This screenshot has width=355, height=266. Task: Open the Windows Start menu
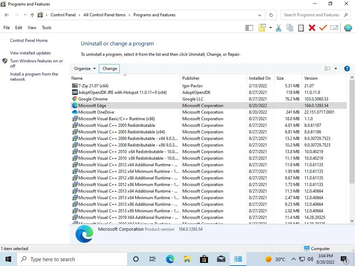(x=8, y=259)
